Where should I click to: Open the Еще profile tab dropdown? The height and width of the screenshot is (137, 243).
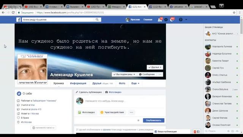[135, 83]
